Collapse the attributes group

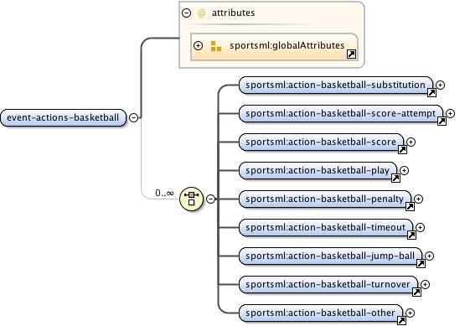[187, 13]
